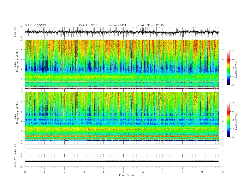Click the ch.1 spectrogram color scale bar
Screen dimensions: 250x193
tap(228, 68)
